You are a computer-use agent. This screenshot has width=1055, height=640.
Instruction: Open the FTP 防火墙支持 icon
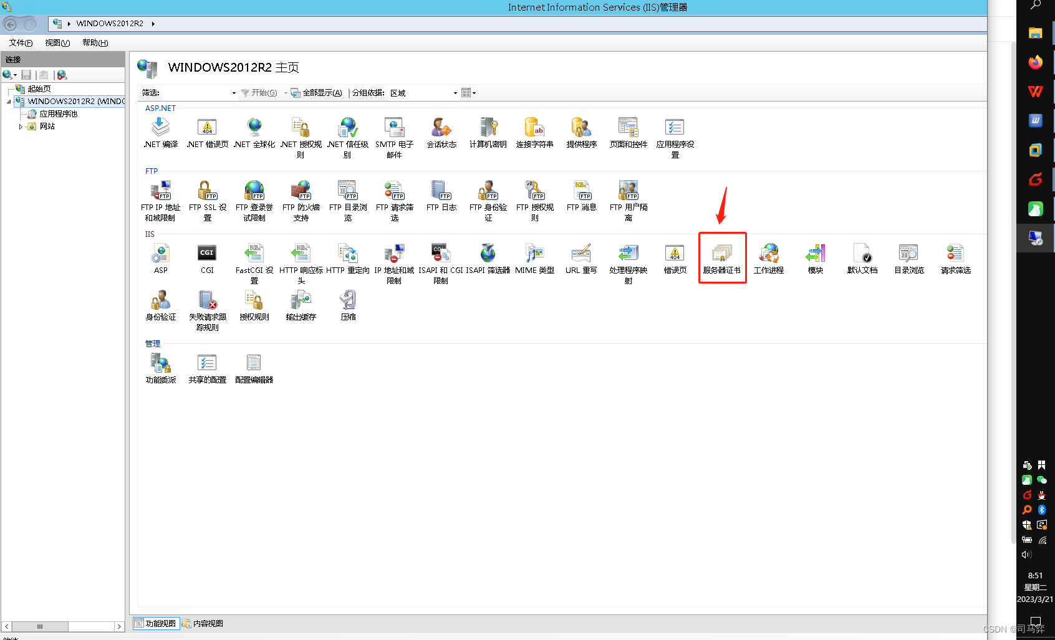click(x=301, y=201)
